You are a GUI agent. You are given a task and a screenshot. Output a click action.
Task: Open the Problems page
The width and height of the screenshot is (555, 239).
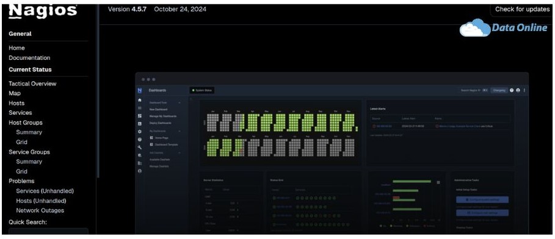pos(21,181)
